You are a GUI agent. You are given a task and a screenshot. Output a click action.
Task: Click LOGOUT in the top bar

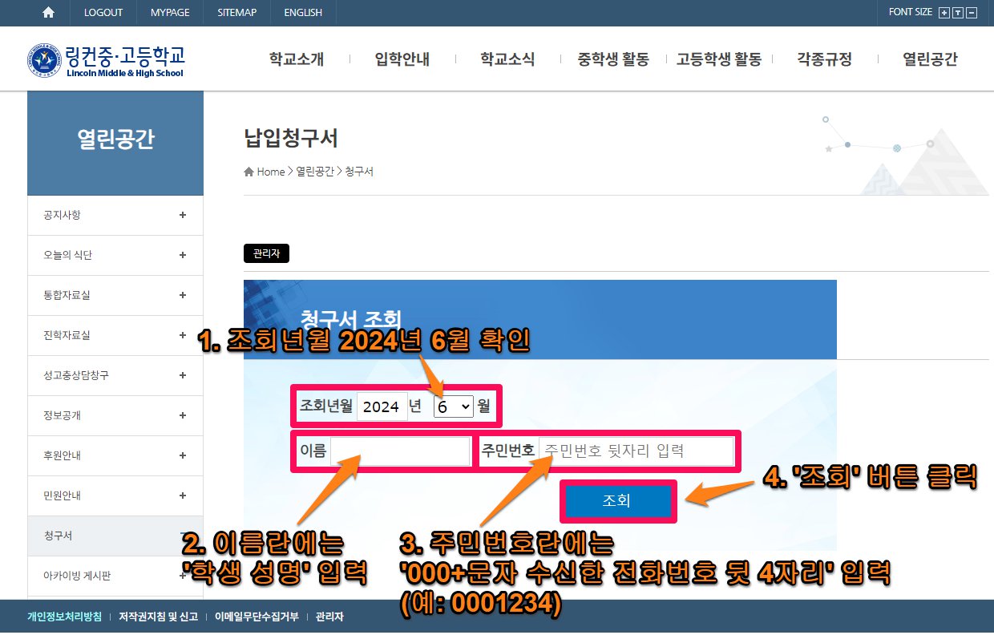tap(103, 13)
